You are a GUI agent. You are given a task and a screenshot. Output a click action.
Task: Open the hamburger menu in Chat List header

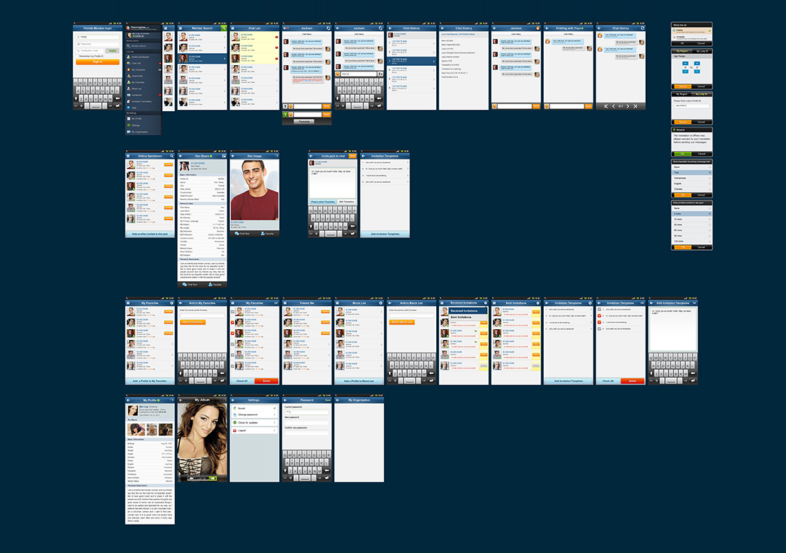(x=233, y=28)
